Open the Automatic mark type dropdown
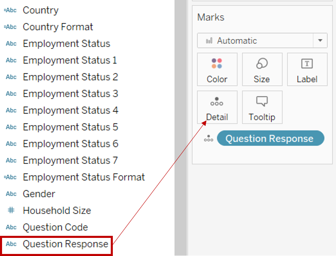This screenshot has height=256, width=336. click(255, 41)
